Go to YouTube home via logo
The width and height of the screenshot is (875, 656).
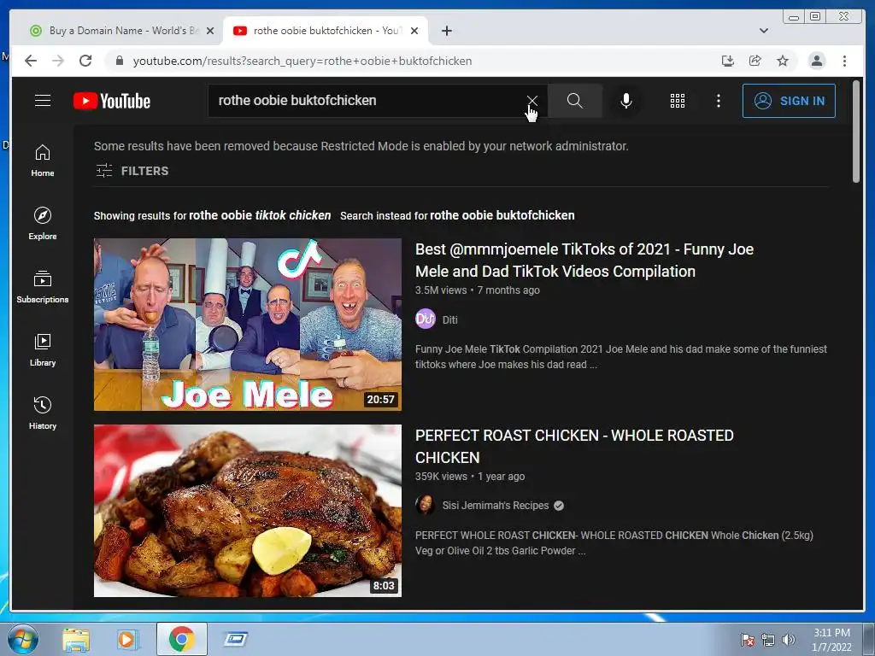click(112, 101)
